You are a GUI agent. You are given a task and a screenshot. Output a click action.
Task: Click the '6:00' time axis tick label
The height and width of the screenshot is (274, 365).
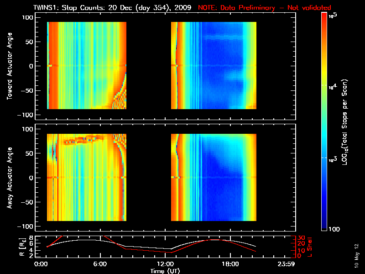coord(100,264)
